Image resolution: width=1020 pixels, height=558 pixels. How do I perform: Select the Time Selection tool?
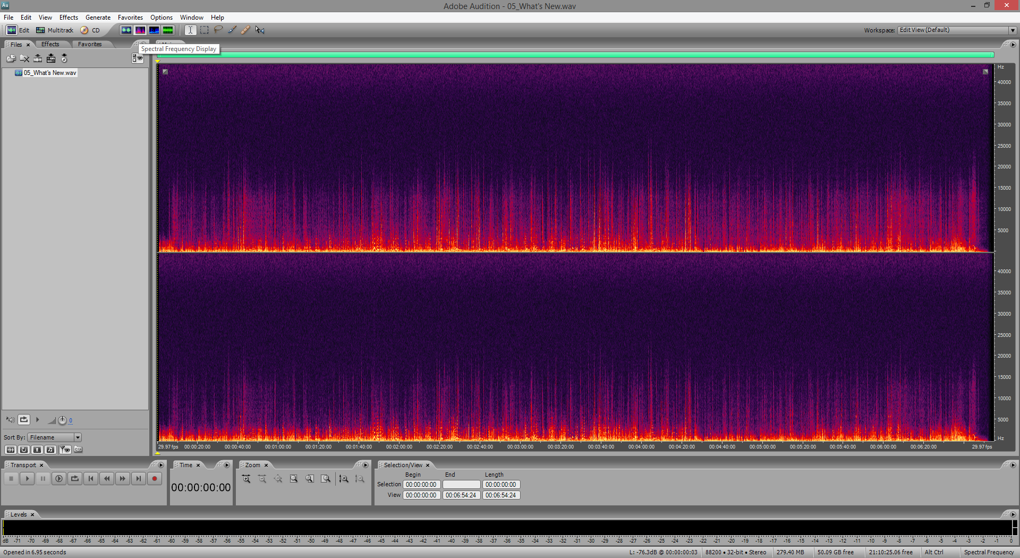coord(190,30)
